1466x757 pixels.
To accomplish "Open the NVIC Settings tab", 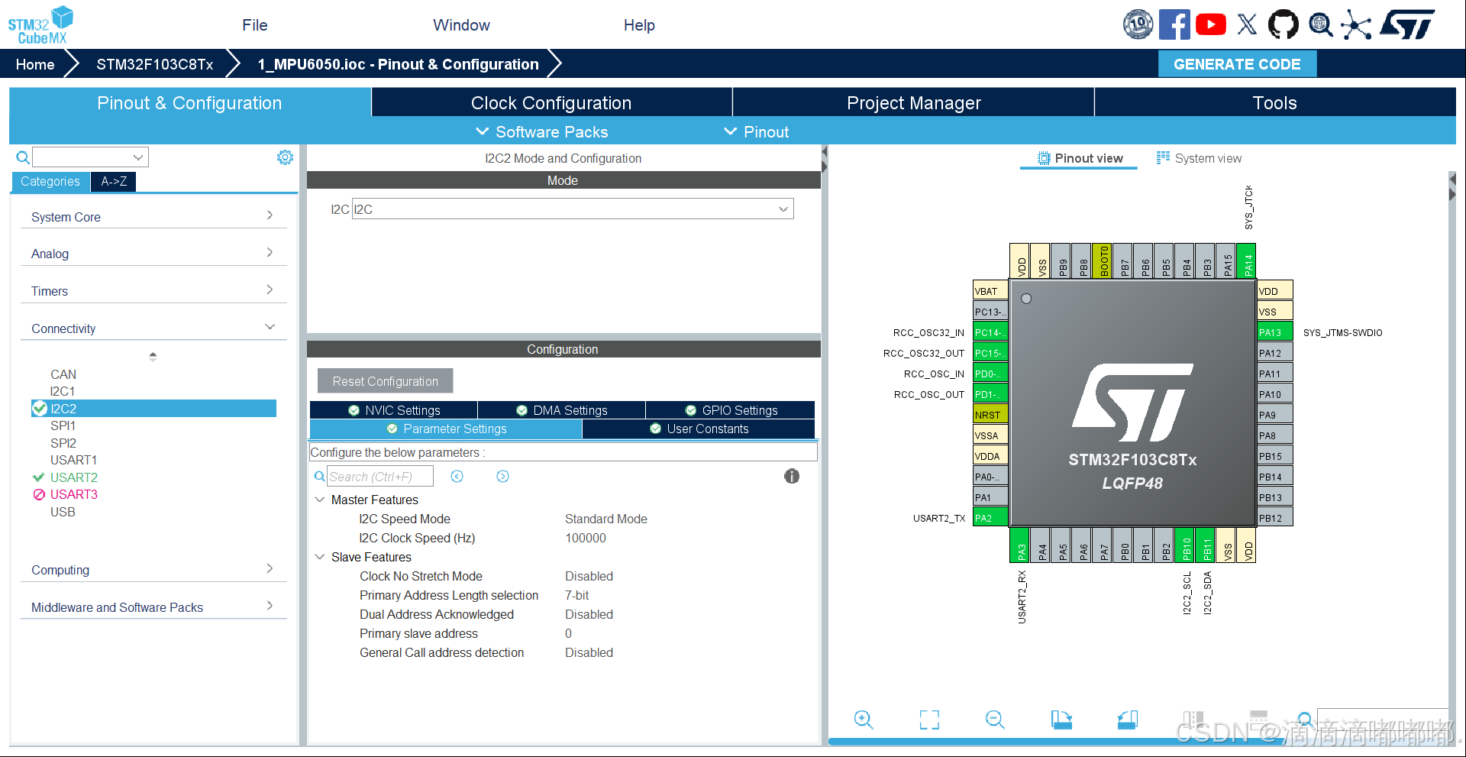I will (x=394, y=410).
